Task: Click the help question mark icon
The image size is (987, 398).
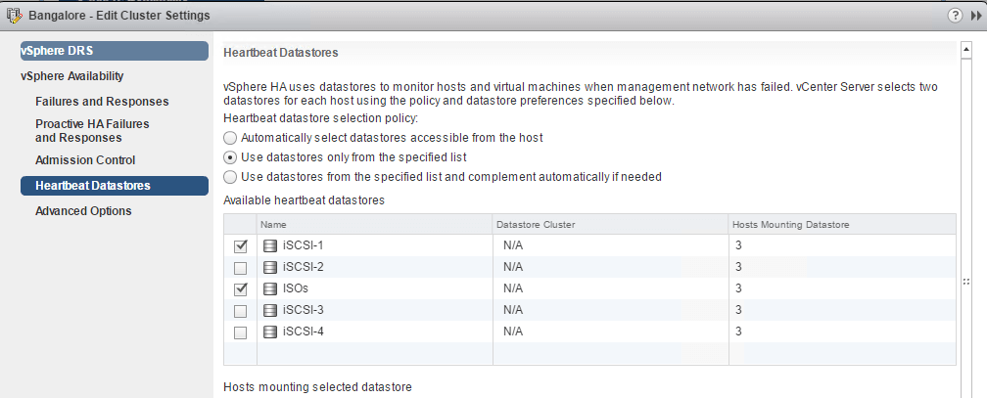Action: (953, 16)
